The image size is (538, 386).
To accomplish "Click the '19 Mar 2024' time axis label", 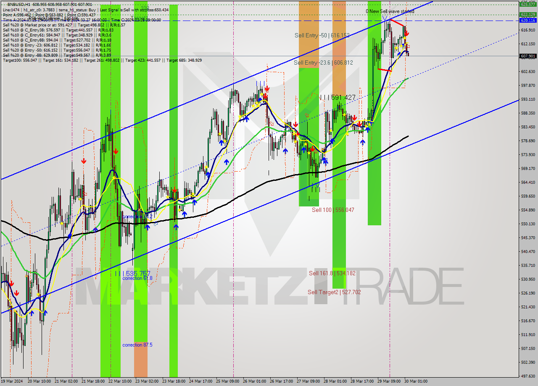I will [x=12, y=382].
